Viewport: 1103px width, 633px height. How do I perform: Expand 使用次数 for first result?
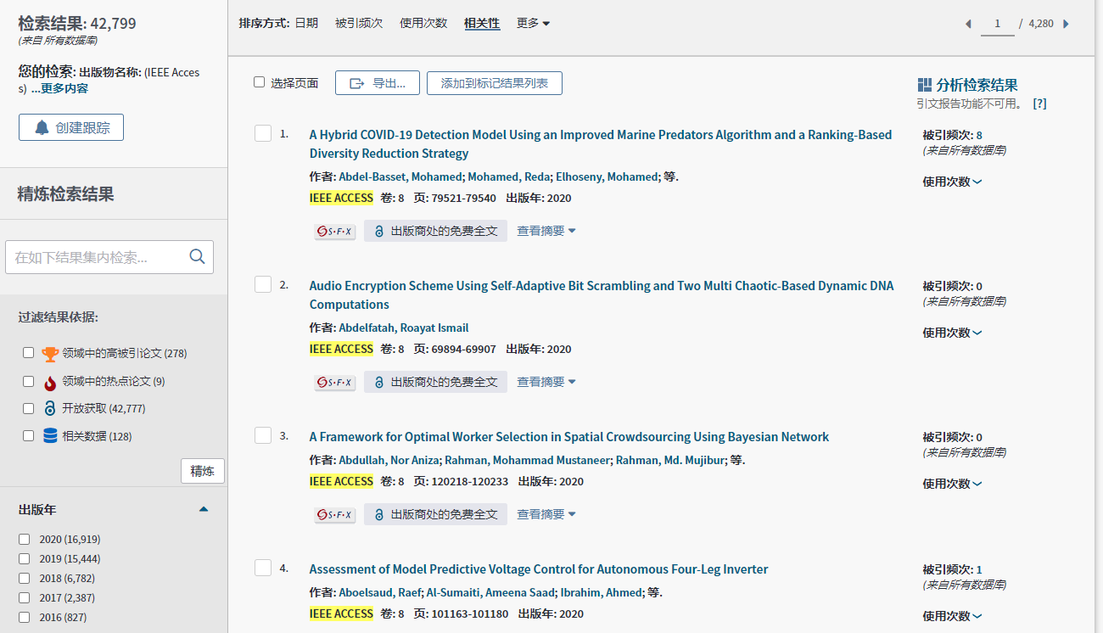click(x=952, y=182)
